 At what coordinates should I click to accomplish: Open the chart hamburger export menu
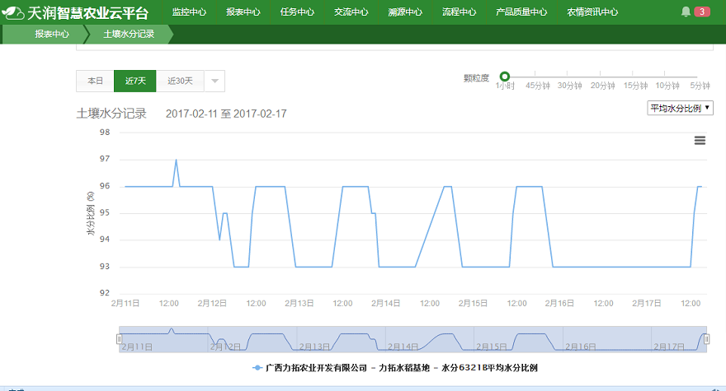(x=700, y=141)
